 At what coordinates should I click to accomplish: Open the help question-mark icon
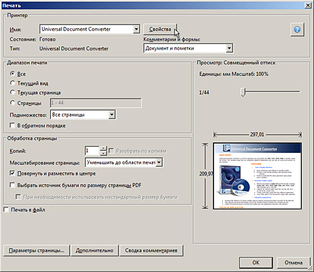pyautogui.click(x=297, y=29)
